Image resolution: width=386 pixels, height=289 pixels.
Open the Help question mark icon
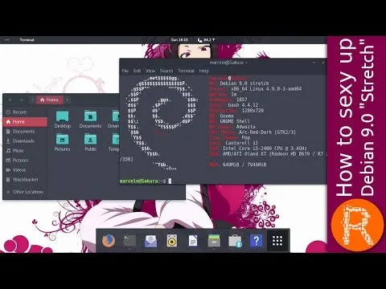(256, 241)
